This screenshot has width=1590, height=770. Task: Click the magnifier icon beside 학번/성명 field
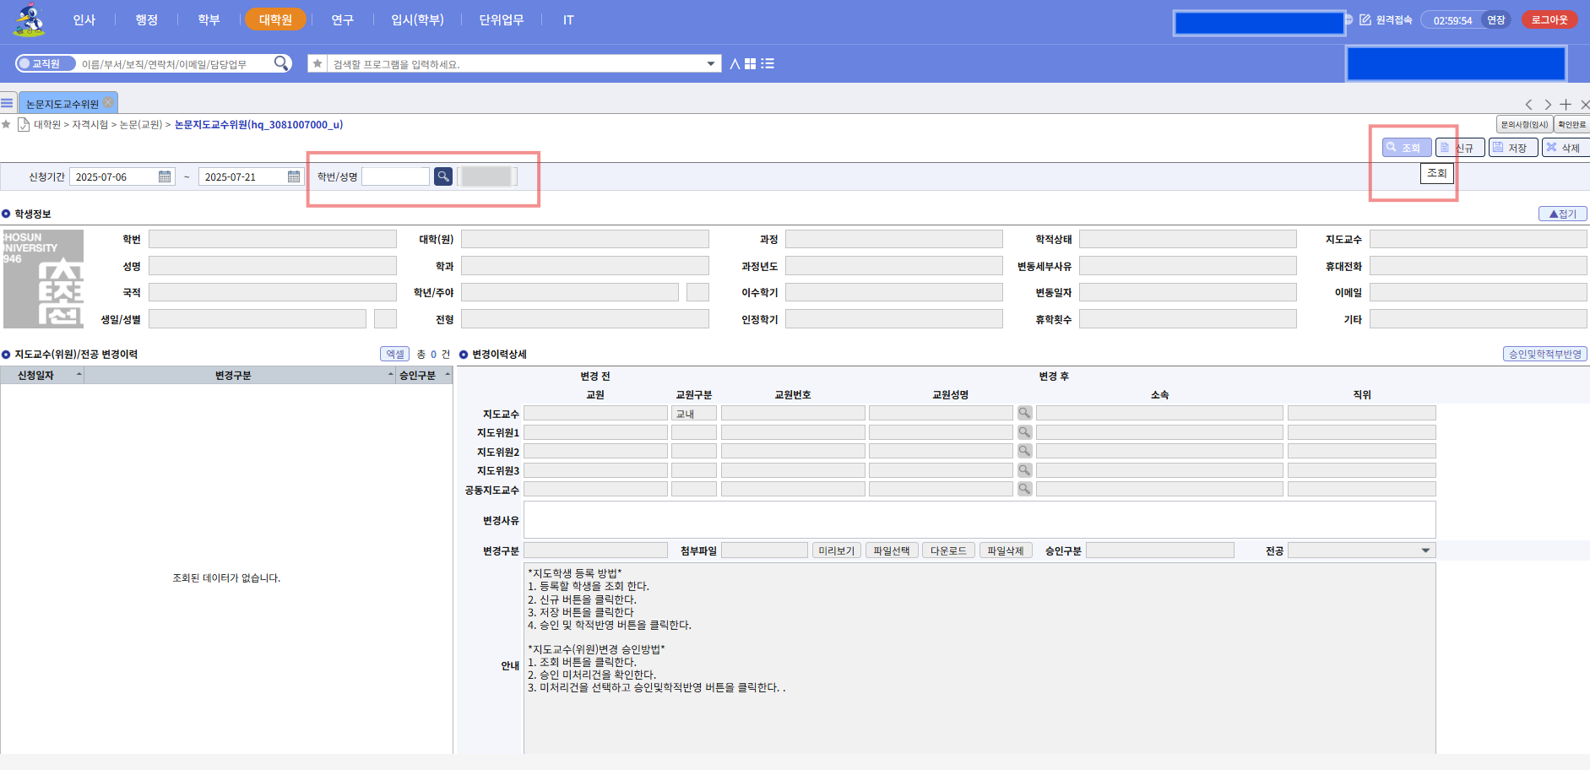click(x=442, y=176)
